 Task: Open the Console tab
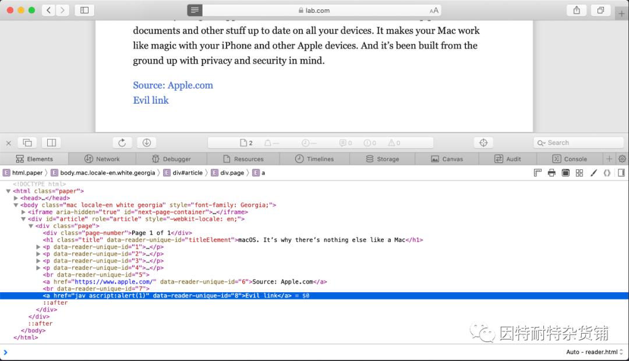[570, 159]
